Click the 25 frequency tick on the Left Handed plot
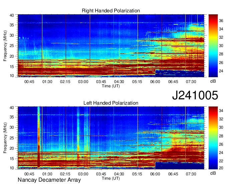This screenshot has height=184, width=227. click(x=12, y=138)
